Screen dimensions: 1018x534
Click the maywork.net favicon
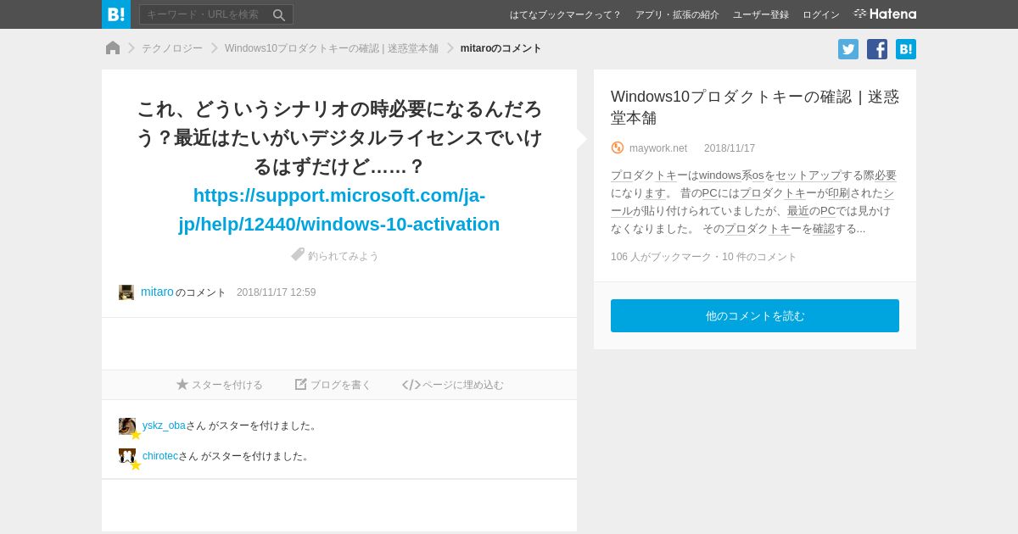click(x=618, y=147)
